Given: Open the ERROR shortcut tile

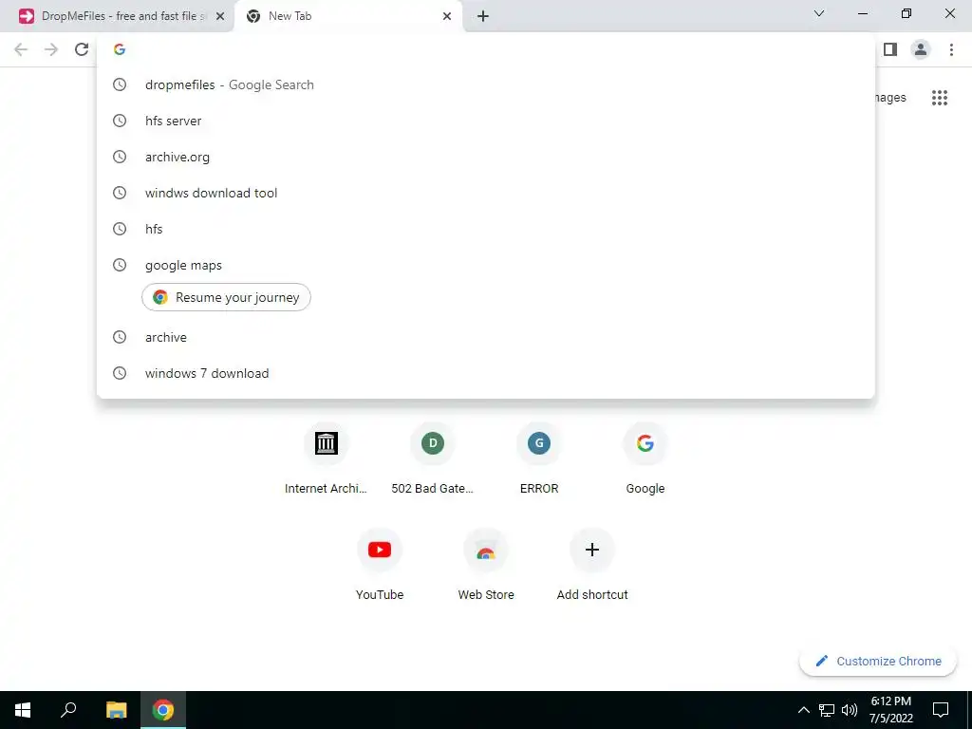Looking at the screenshot, I should 539,458.
